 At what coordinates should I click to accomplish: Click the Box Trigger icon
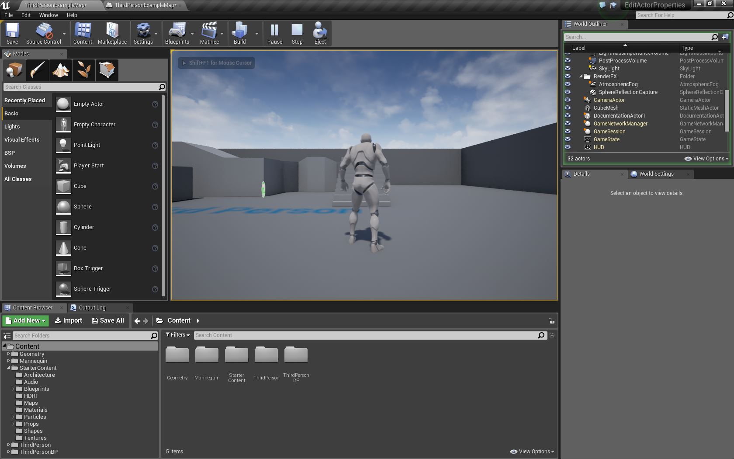[63, 268]
